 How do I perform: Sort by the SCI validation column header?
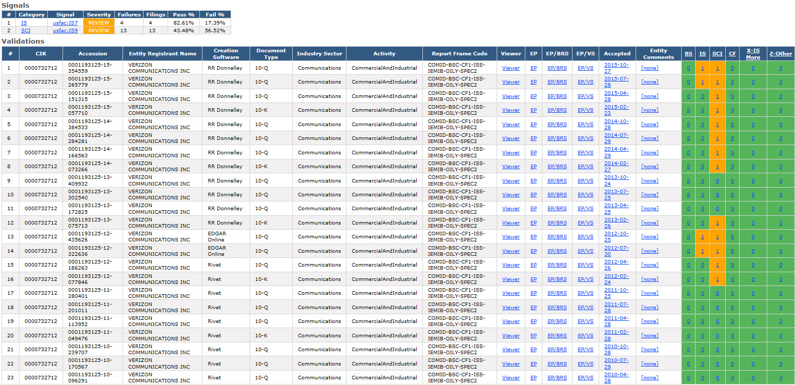click(x=717, y=53)
